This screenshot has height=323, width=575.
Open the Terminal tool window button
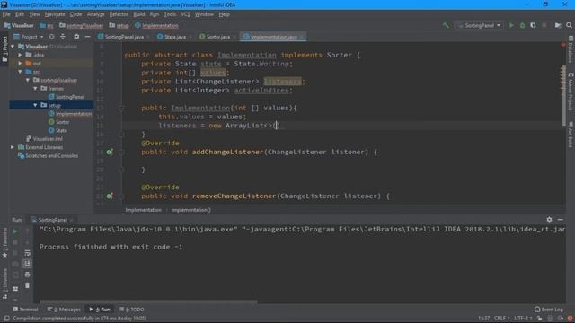pyautogui.click(x=25, y=310)
